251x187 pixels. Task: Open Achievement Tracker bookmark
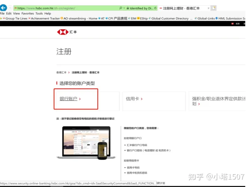click(44, 18)
